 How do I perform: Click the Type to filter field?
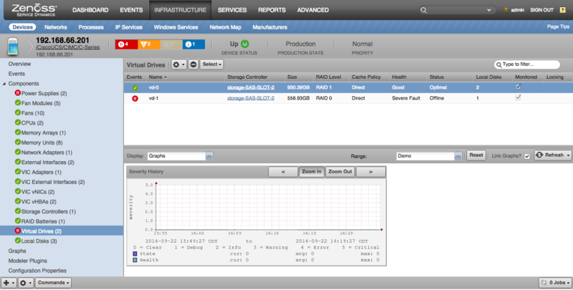[527, 65]
